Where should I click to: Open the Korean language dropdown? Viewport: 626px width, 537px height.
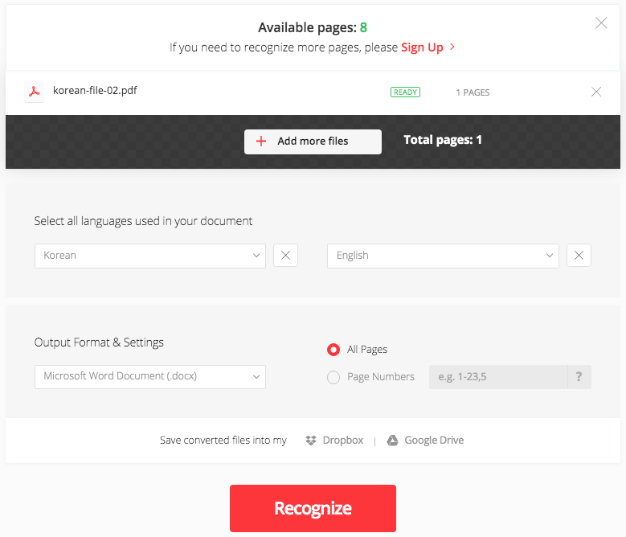pyautogui.click(x=149, y=256)
